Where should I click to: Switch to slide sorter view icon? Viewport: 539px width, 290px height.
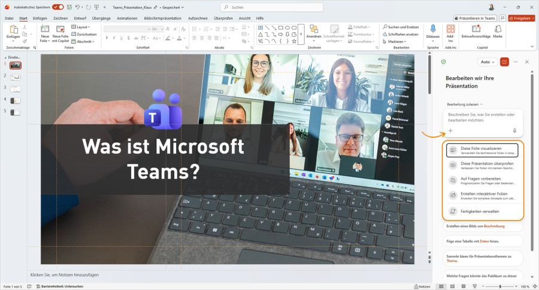pos(452,286)
